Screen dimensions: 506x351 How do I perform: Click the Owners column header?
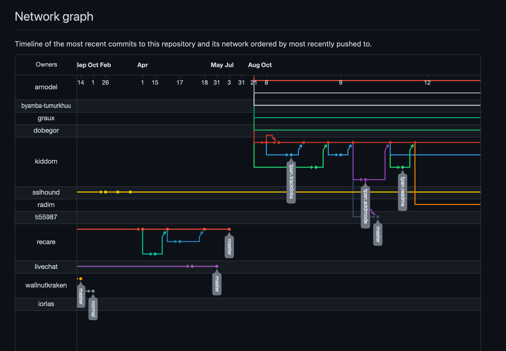[46, 65]
